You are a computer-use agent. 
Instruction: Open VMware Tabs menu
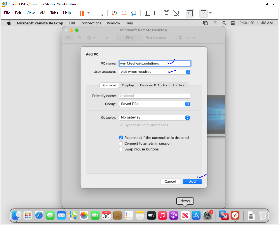pyautogui.click(x=54, y=13)
